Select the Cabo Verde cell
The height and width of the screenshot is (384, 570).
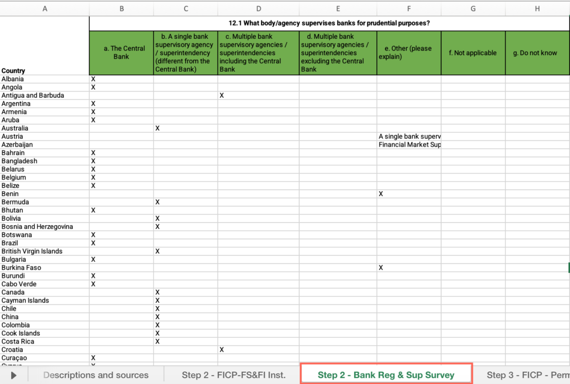[x=45, y=284]
